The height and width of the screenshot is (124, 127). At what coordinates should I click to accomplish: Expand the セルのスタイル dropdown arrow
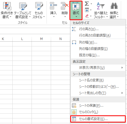click(44, 17)
